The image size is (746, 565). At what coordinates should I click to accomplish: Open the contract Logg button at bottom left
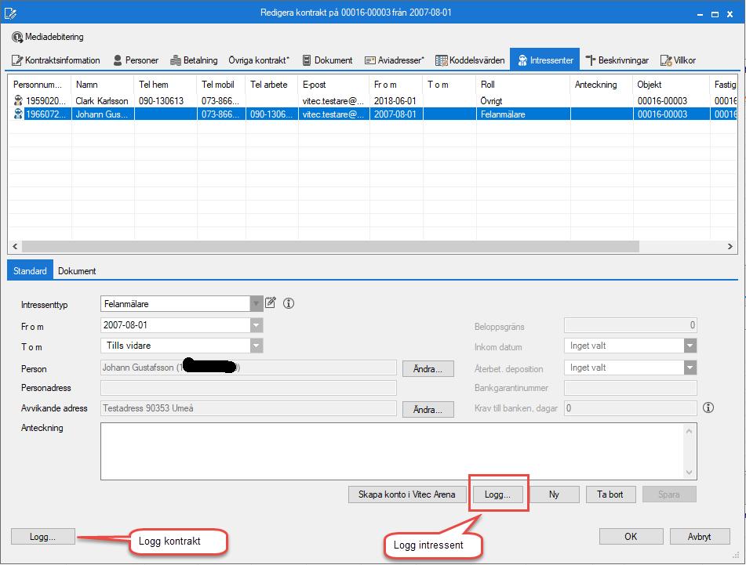point(43,537)
